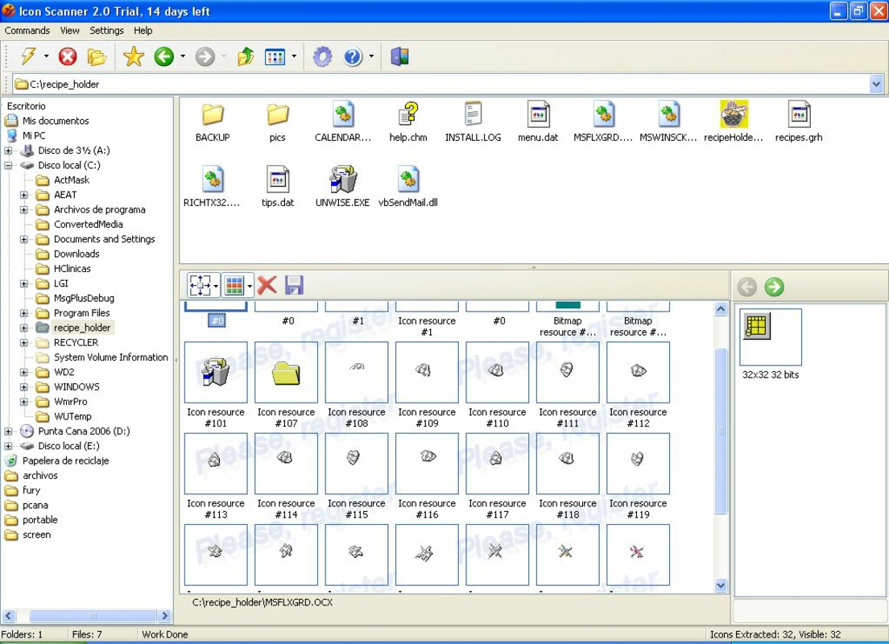Viewport: 889px width, 644px height.
Task: Select the Mis documentos item
Action: [x=56, y=121]
